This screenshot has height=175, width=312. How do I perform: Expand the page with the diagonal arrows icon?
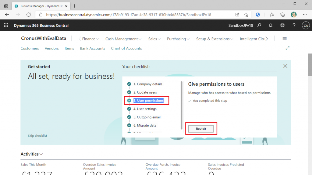pyautogui.click(x=288, y=48)
